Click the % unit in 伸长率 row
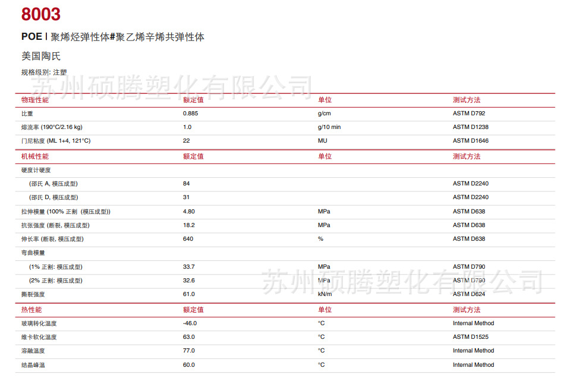 (320, 238)
